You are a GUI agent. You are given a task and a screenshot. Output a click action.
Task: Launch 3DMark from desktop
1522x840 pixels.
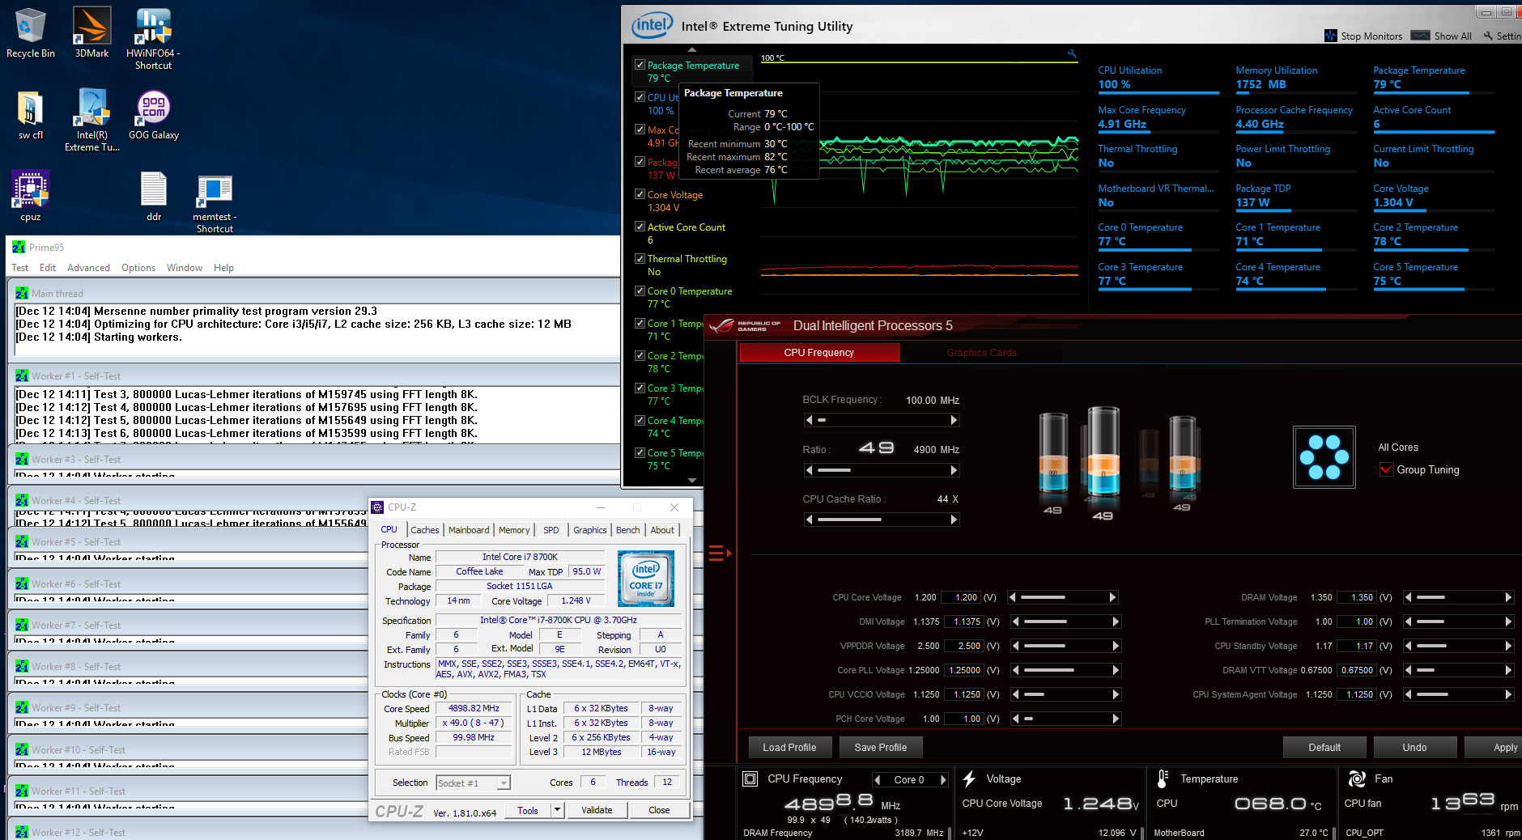(x=91, y=32)
